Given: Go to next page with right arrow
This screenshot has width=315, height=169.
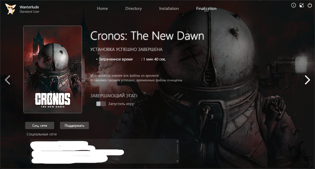Looking at the screenshot, I should pos(307,80).
